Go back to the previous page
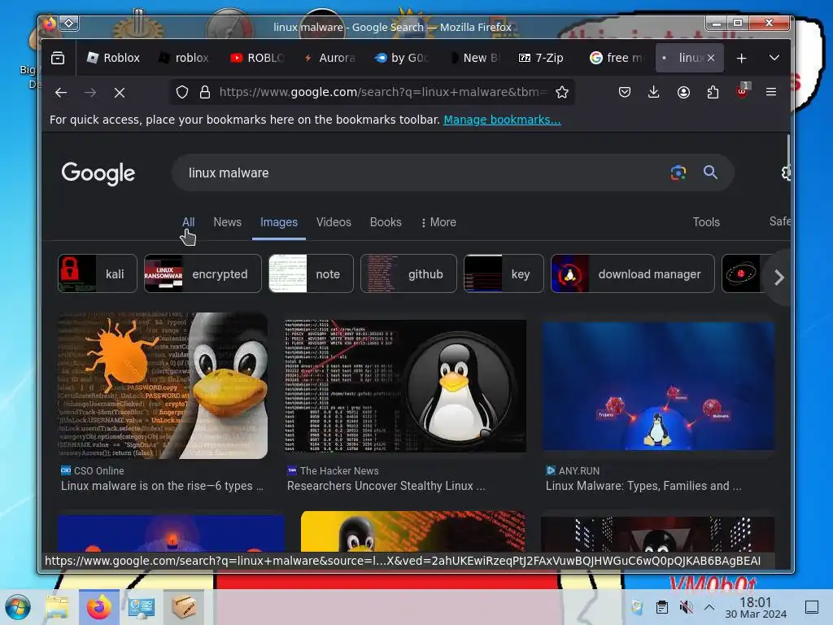 [61, 93]
